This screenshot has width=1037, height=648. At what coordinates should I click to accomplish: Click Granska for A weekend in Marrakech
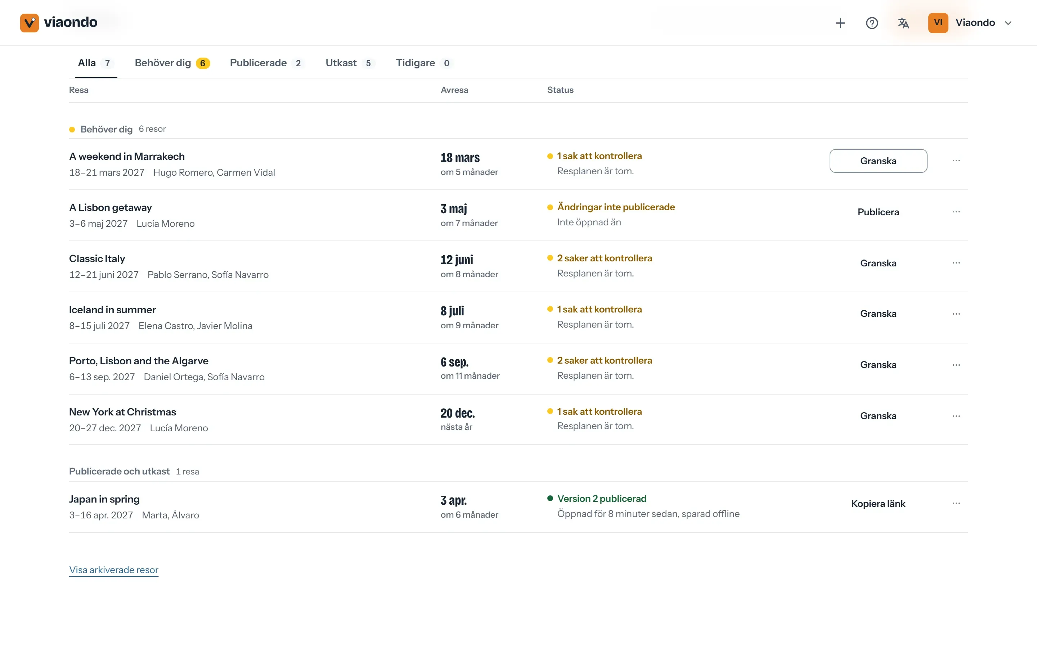point(878,161)
